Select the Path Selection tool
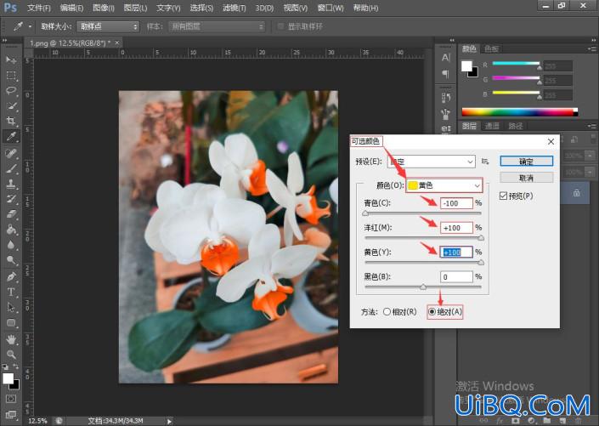 (x=11, y=307)
